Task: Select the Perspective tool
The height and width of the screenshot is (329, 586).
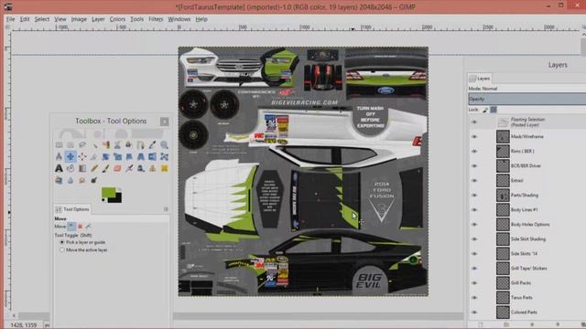Action: [141, 156]
